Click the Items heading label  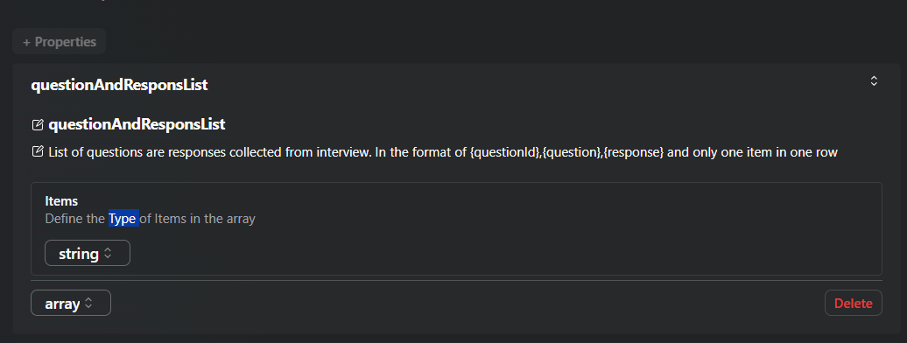click(61, 200)
